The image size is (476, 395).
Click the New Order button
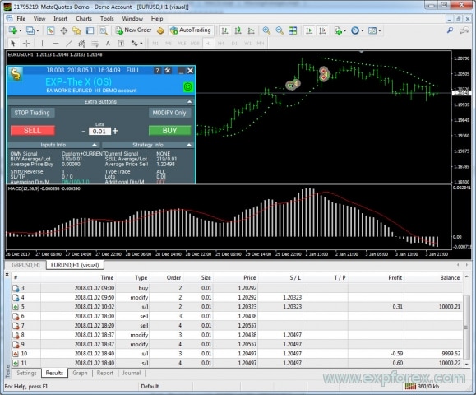click(x=133, y=30)
